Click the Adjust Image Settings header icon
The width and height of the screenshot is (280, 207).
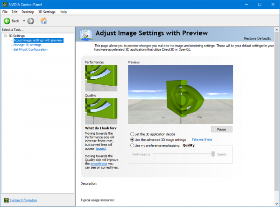point(86,34)
